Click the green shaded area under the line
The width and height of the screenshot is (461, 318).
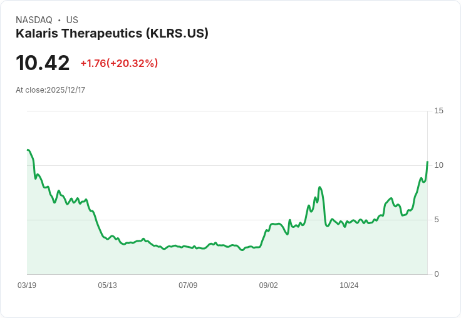click(188, 263)
